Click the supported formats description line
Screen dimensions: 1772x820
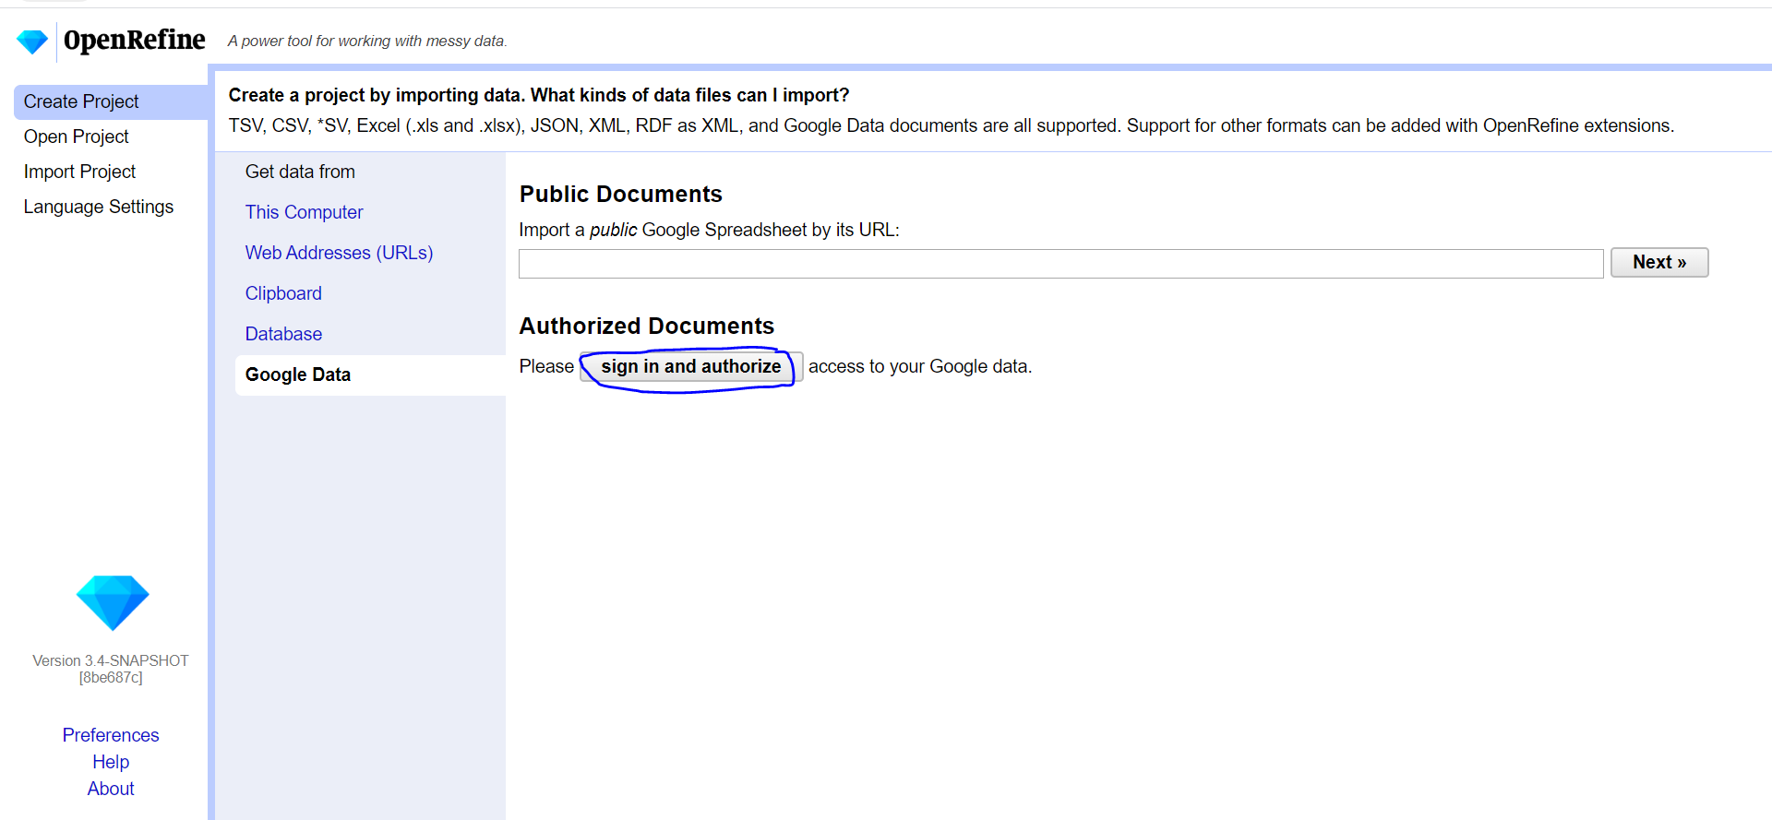pyautogui.click(x=952, y=125)
